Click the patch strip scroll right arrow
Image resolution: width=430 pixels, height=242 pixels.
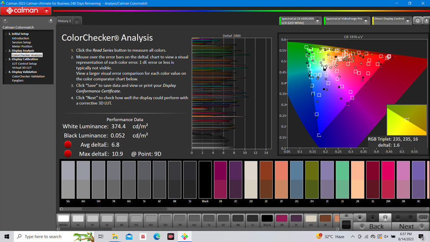point(337,229)
